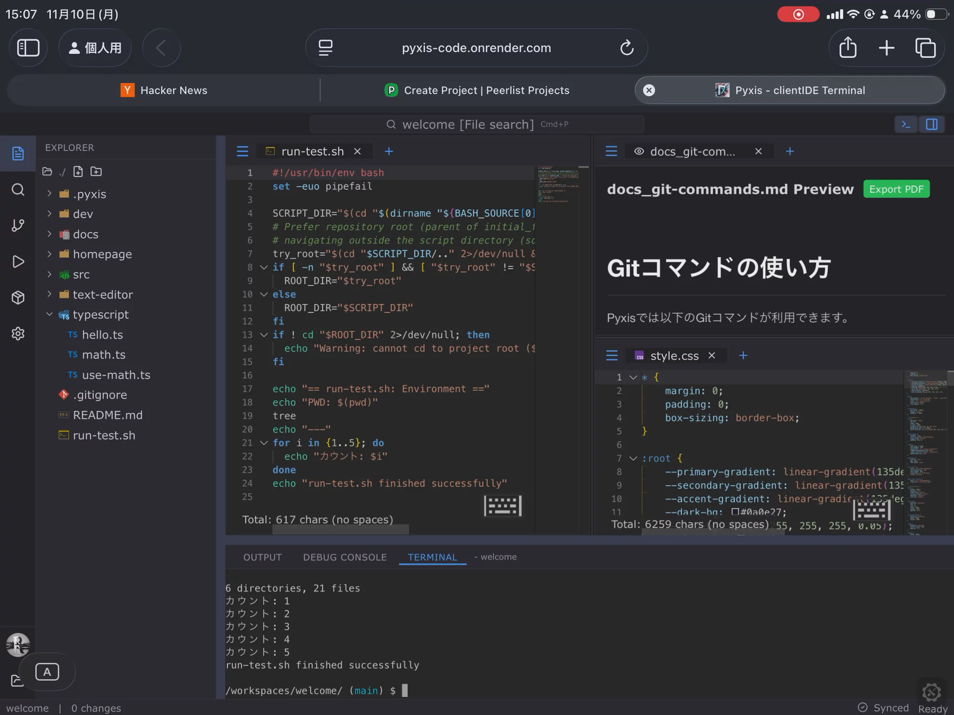The image size is (954, 715).
Task: Click the Safari back button
Action: tap(161, 47)
